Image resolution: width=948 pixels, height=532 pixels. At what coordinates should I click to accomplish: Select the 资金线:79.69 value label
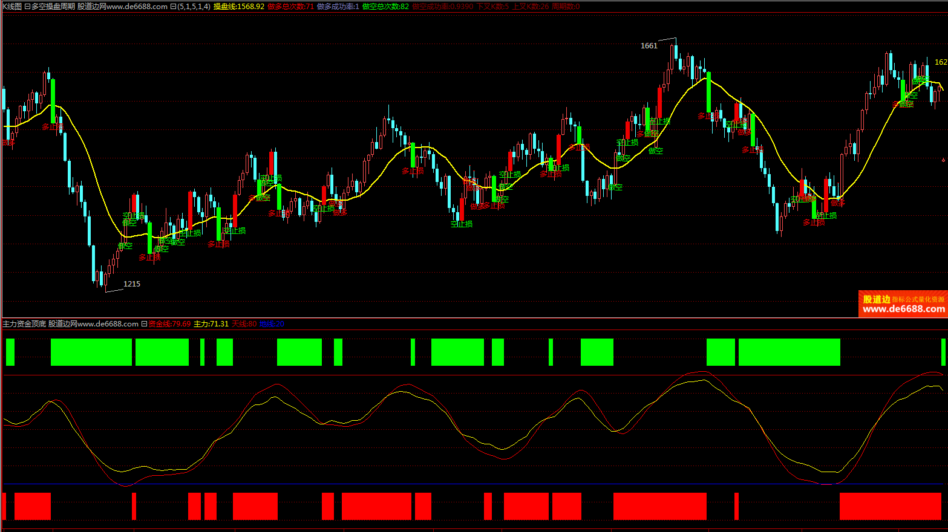coord(169,324)
